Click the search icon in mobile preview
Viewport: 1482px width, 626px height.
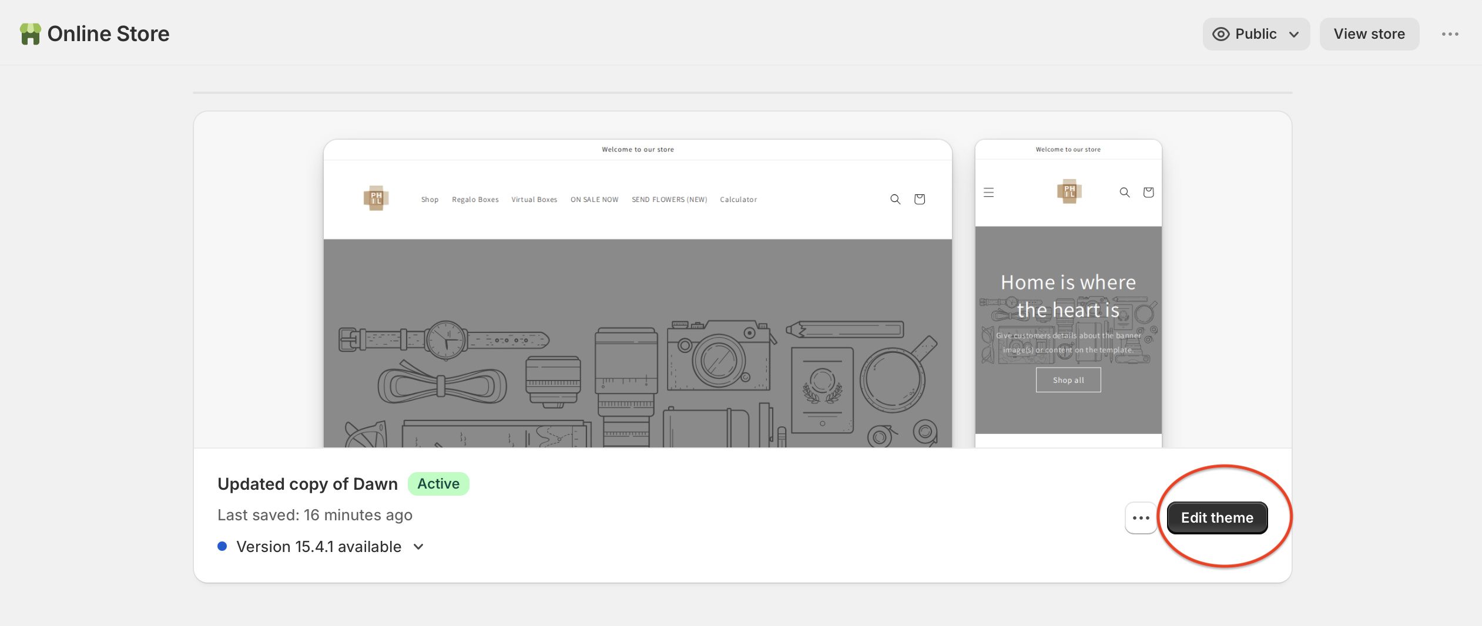1125,193
